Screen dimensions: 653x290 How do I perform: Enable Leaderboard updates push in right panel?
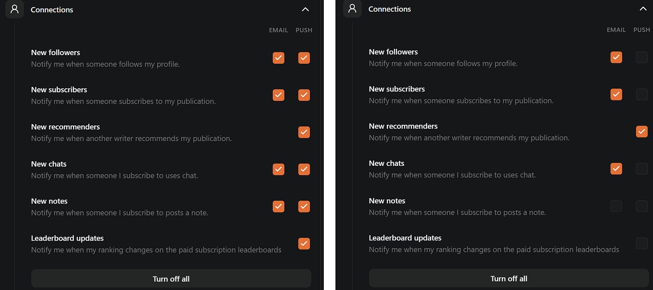tap(642, 243)
